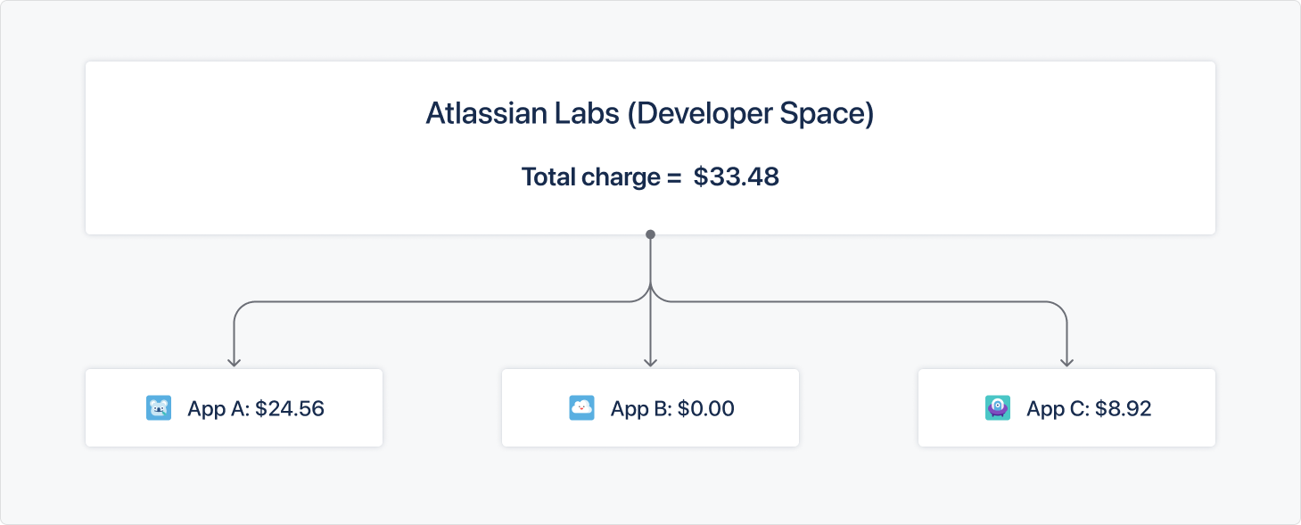This screenshot has height=525, width=1301.
Task: Click the arrowhead pointing to App C
Action: coord(1066,362)
